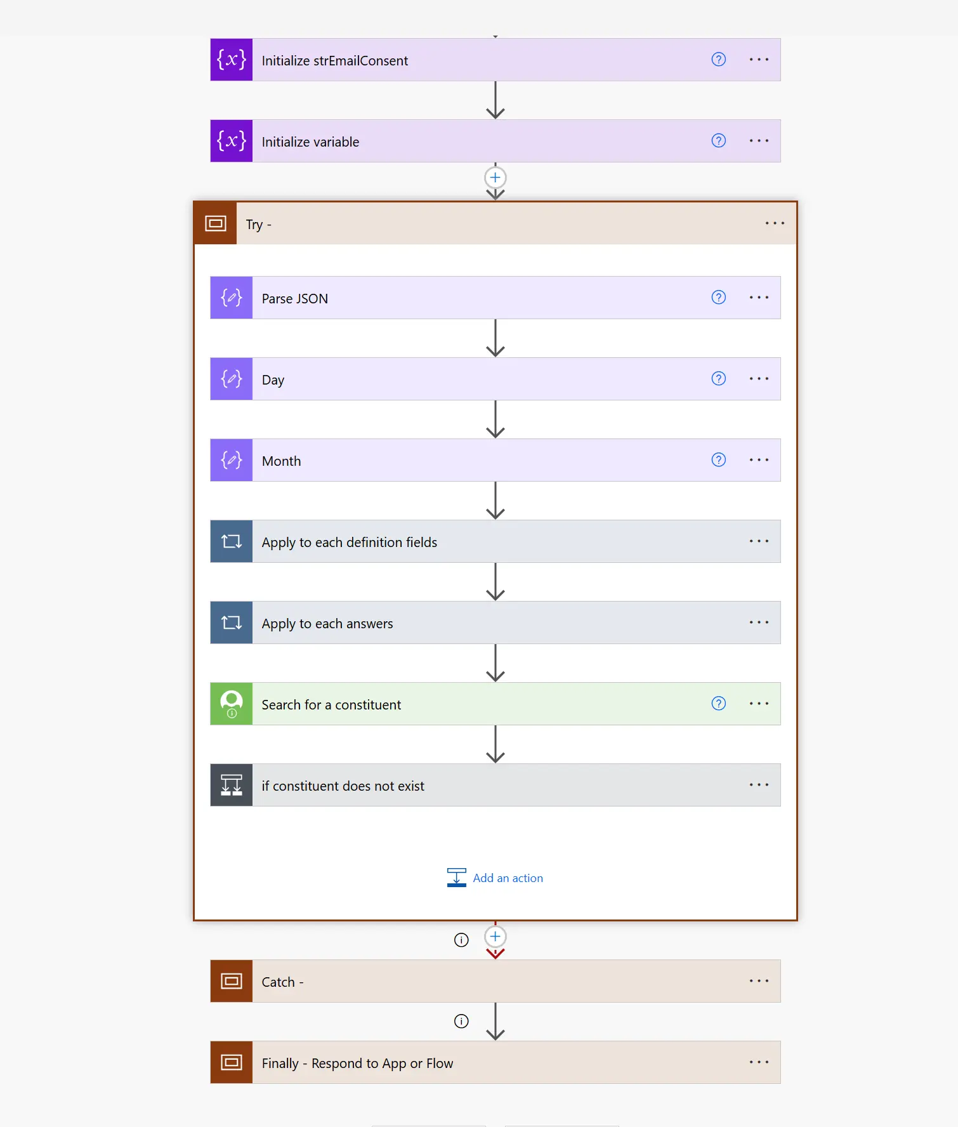Viewport: 958px width, 1127px height.
Task: Open the Try scope ellipsis menu
Action: (775, 223)
